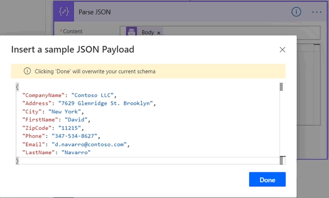Click the info icon in the overwrite warning
The image size is (329, 198).
27,71
